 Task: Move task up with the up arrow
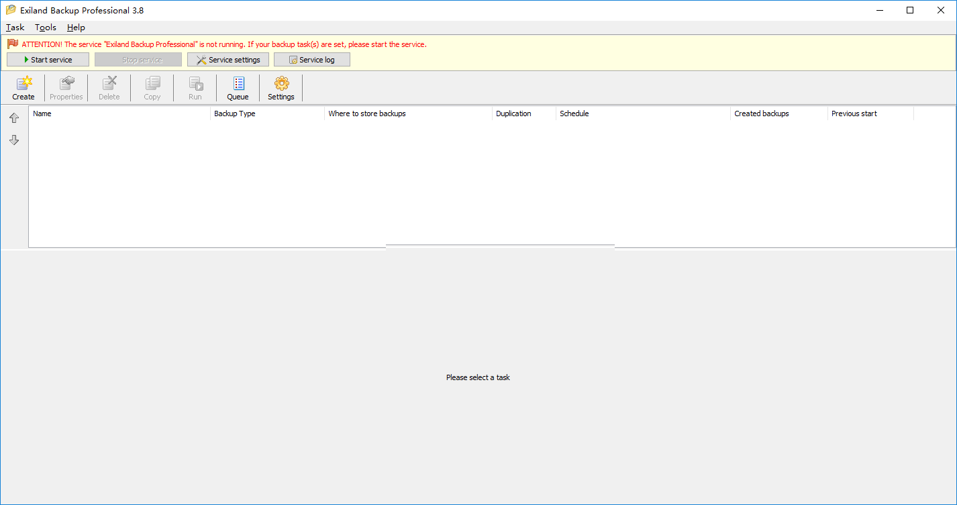coord(14,118)
